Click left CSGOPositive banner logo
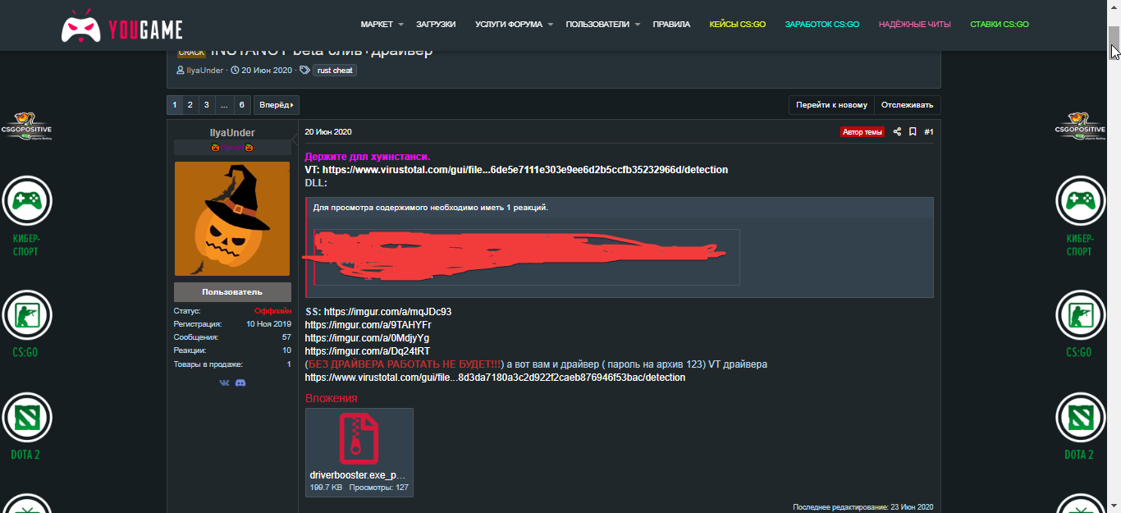 coord(26,127)
